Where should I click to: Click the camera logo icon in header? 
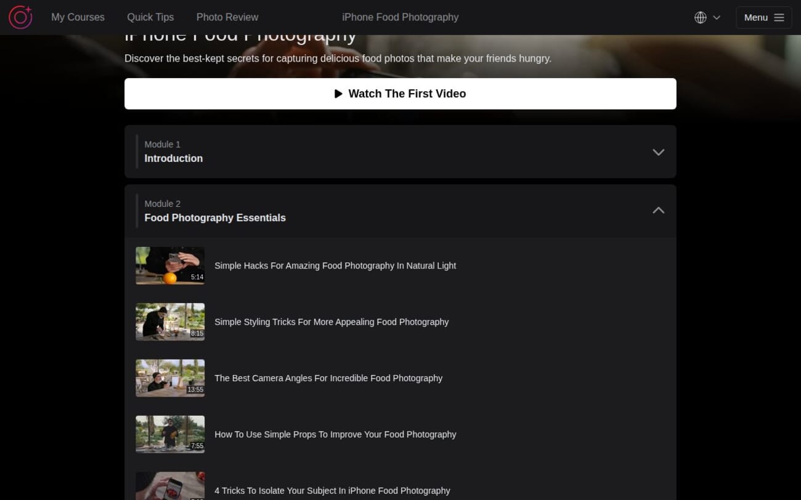[x=20, y=17]
